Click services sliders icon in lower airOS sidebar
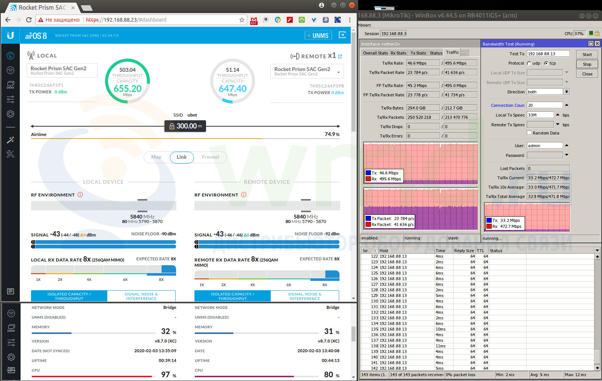Viewport: 602px width, 381px height. [x=11, y=342]
